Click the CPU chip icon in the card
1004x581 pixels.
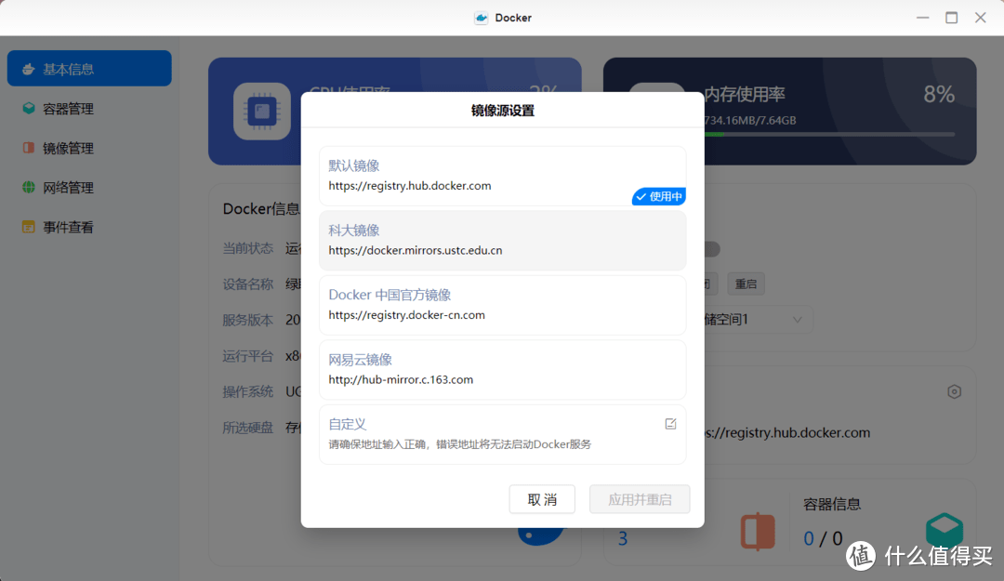point(262,112)
